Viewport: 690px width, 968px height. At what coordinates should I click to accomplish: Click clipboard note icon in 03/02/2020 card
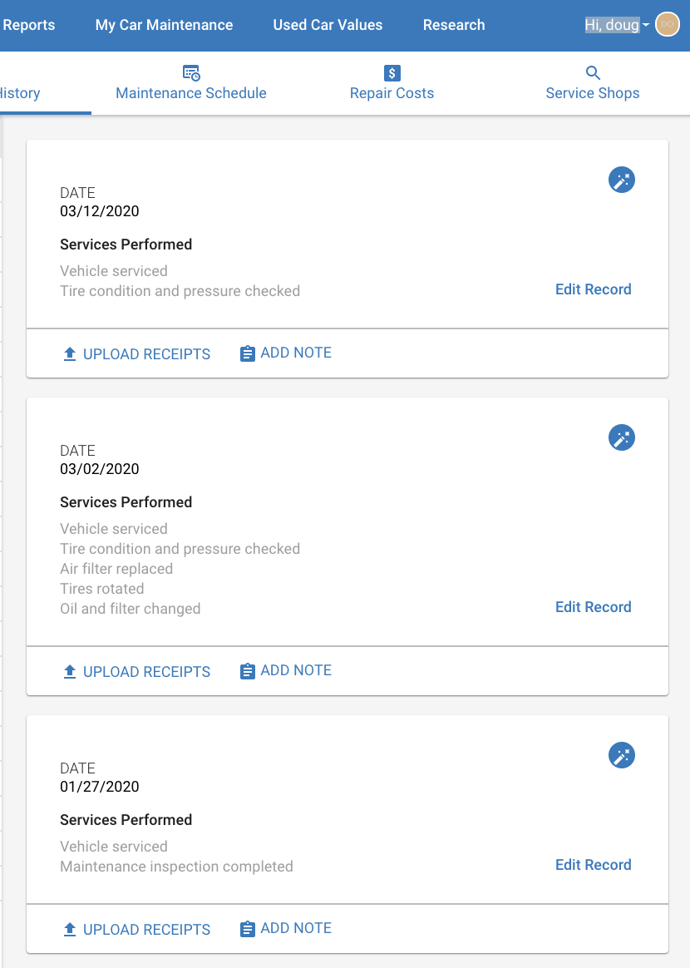pos(247,671)
